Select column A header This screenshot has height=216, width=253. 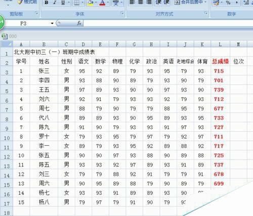(x=21, y=44)
